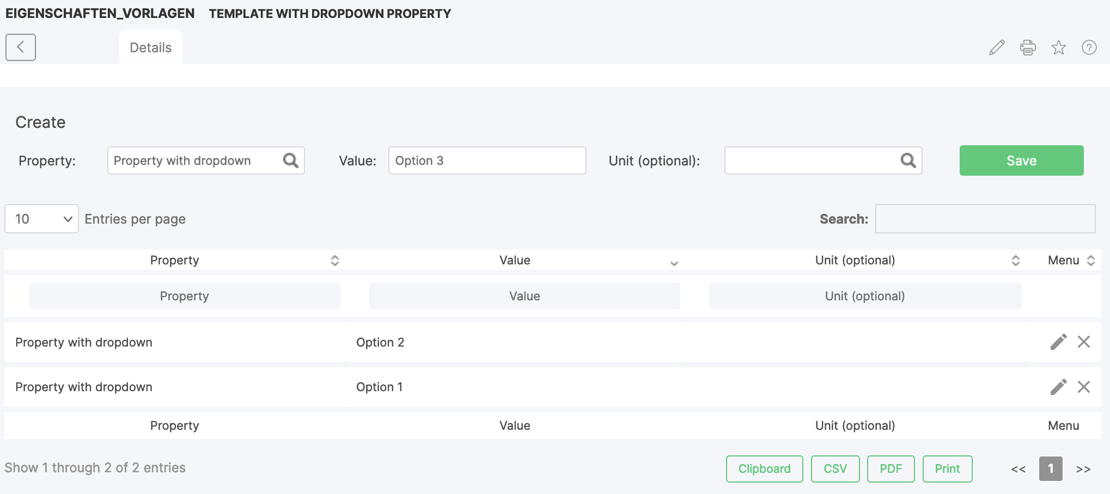The height and width of the screenshot is (494, 1110).
Task: Edit the Option 1 row
Action: pyautogui.click(x=1058, y=387)
